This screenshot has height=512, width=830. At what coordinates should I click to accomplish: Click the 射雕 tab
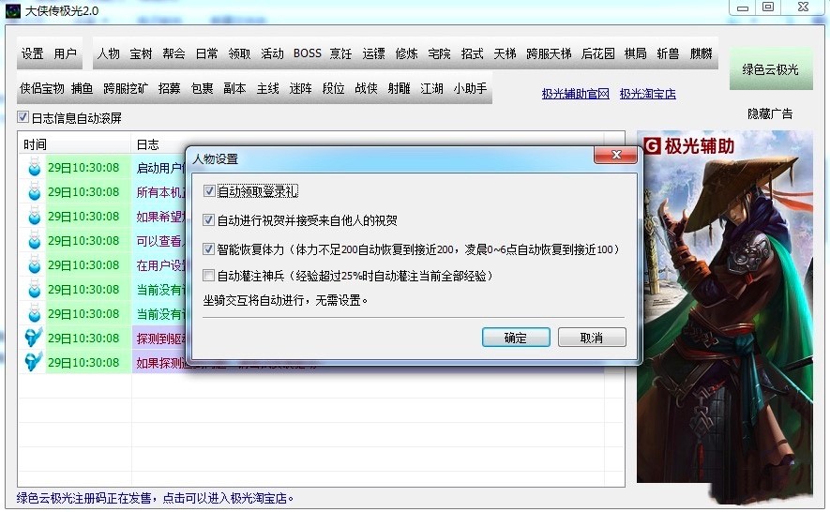(400, 88)
